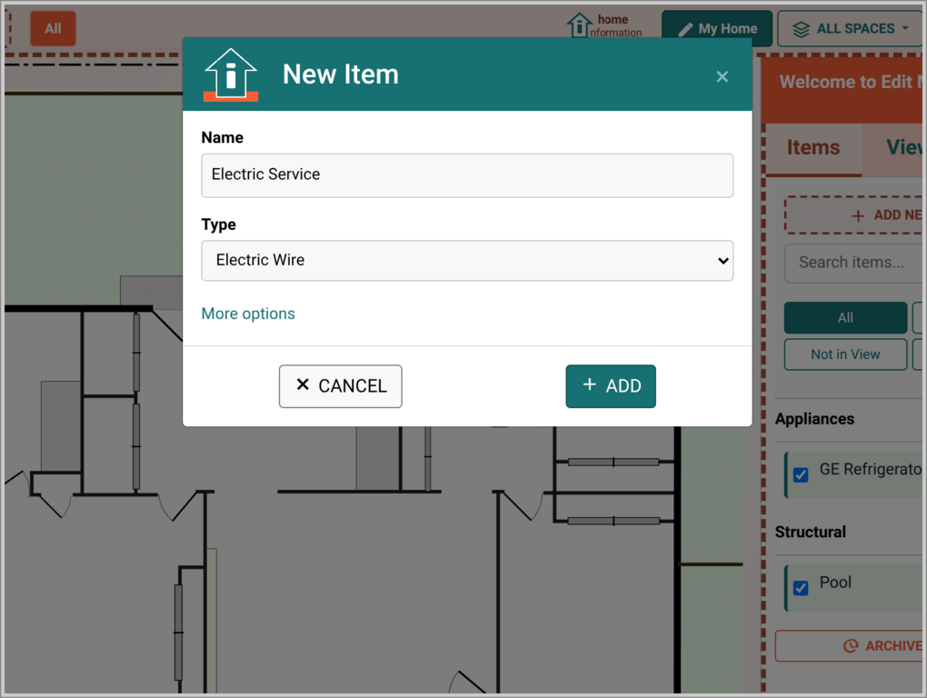Cancel the new item dialog
The image size is (927, 698).
pos(341,386)
